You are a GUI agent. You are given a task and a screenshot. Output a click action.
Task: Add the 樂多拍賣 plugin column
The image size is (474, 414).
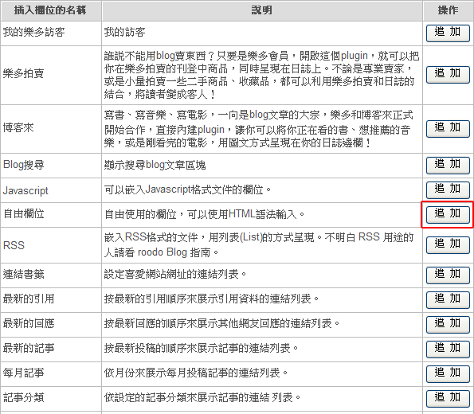point(448,75)
